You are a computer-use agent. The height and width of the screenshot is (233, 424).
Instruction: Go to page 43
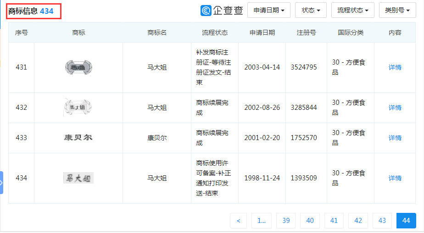[382, 221]
